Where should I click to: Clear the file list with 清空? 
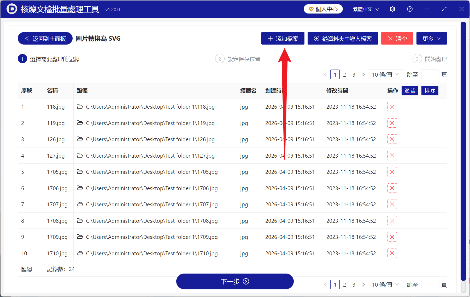[397, 38]
